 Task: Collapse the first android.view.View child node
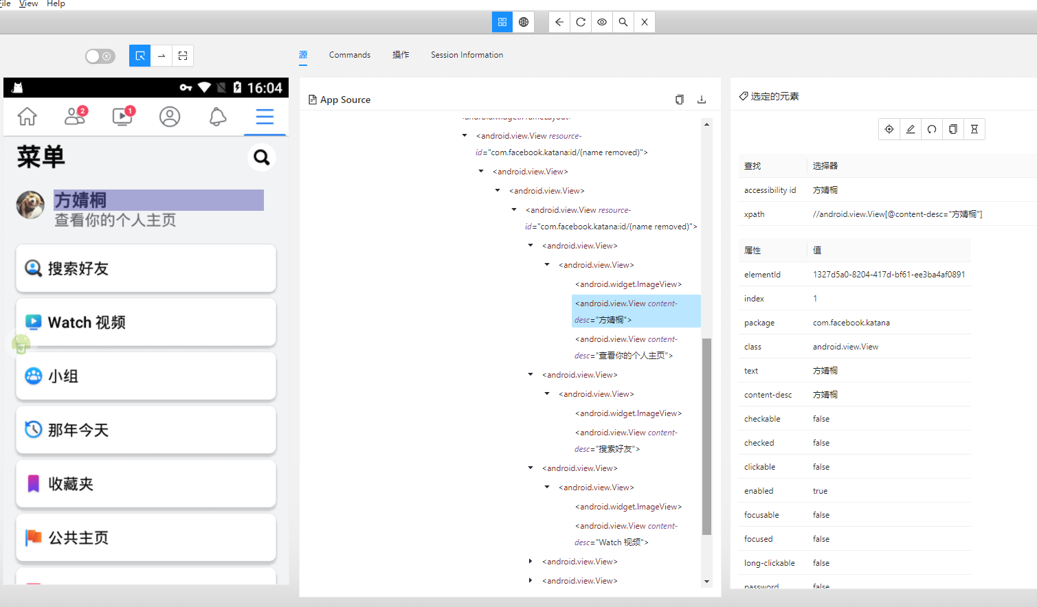point(481,172)
